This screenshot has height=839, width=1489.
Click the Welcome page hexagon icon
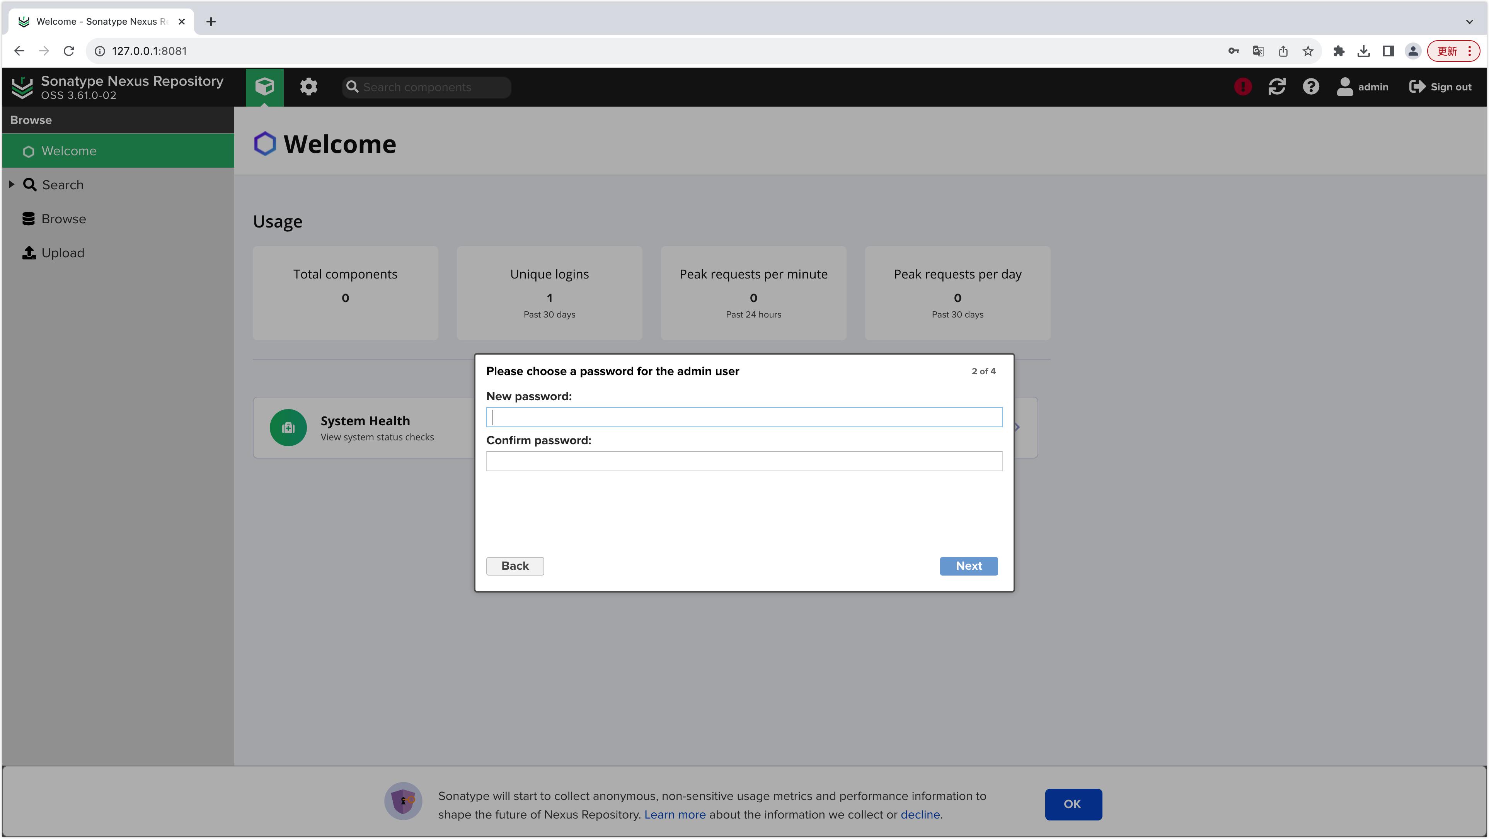(x=265, y=144)
